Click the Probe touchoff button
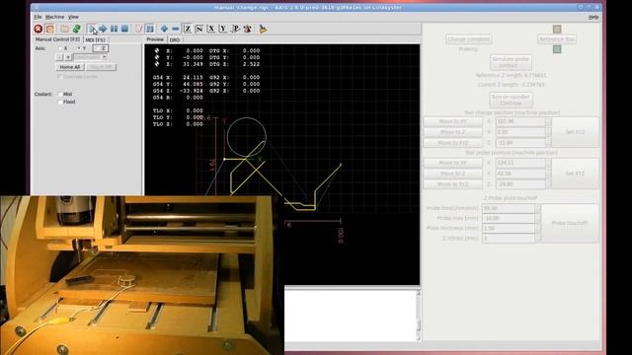The image size is (632, 355). pyautogui.click(x=570, y=223)
